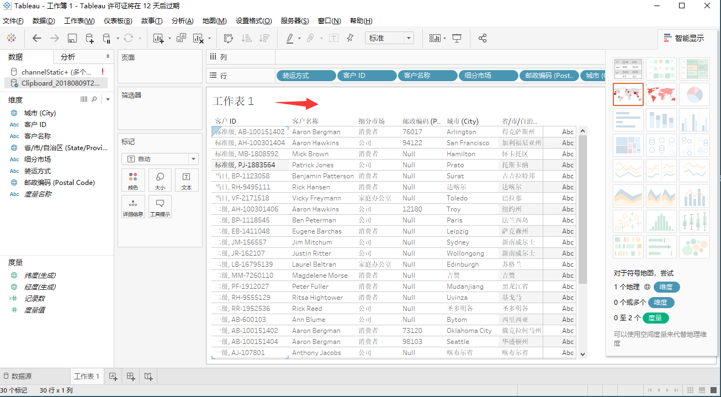Click the 装运方式 pill on Rows shelf
This screenshot has width=721, height=397.
[306, 75]
